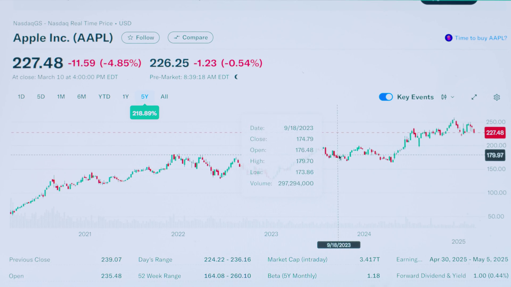Open the chart type dropdown chevron
Image resolution: width=511 pixels, height=287 pixels.
[452, 97]
